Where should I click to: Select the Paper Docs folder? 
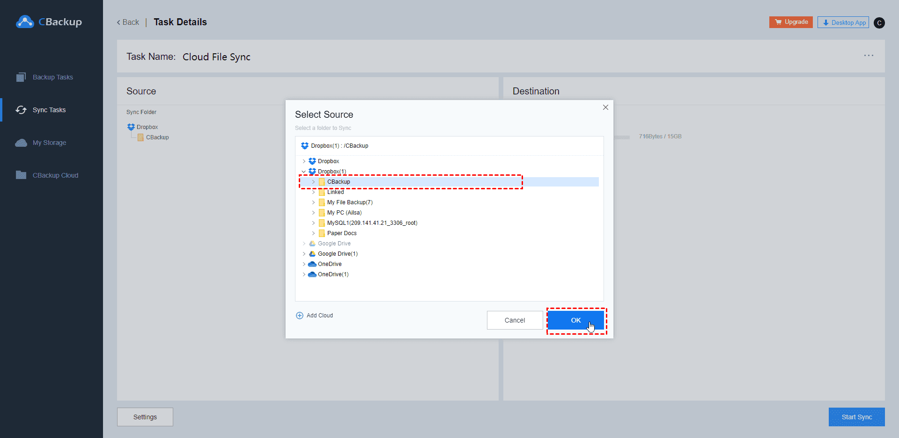point(342,233)
